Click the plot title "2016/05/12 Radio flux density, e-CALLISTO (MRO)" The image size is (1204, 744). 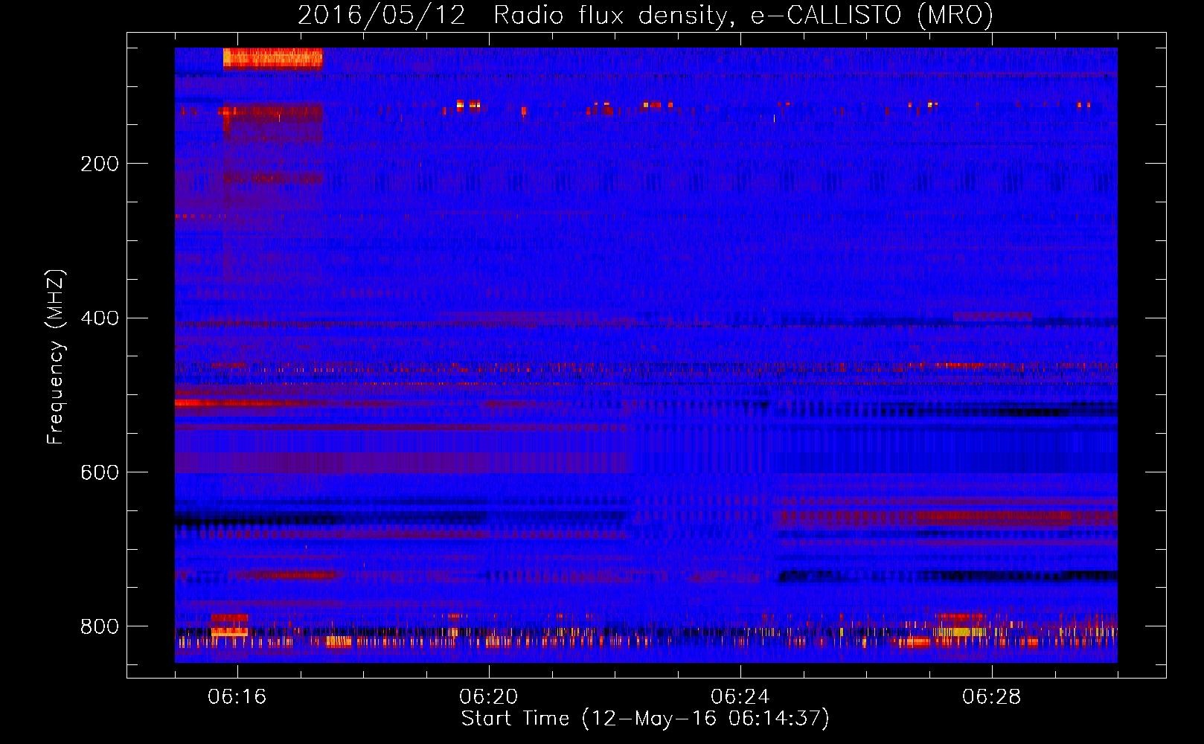[x=645, y=16]
